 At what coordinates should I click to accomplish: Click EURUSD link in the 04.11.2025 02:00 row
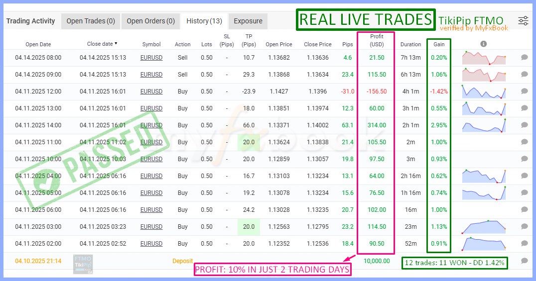click(x=151, y=244)
